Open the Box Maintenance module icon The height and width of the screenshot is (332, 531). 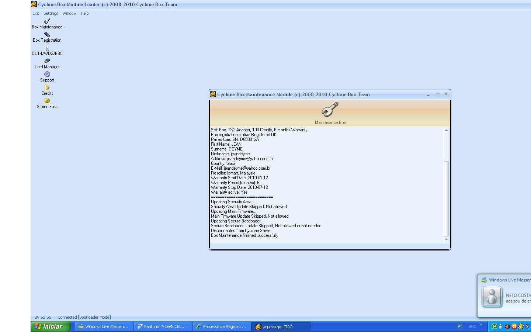click(x=47, y=21)
